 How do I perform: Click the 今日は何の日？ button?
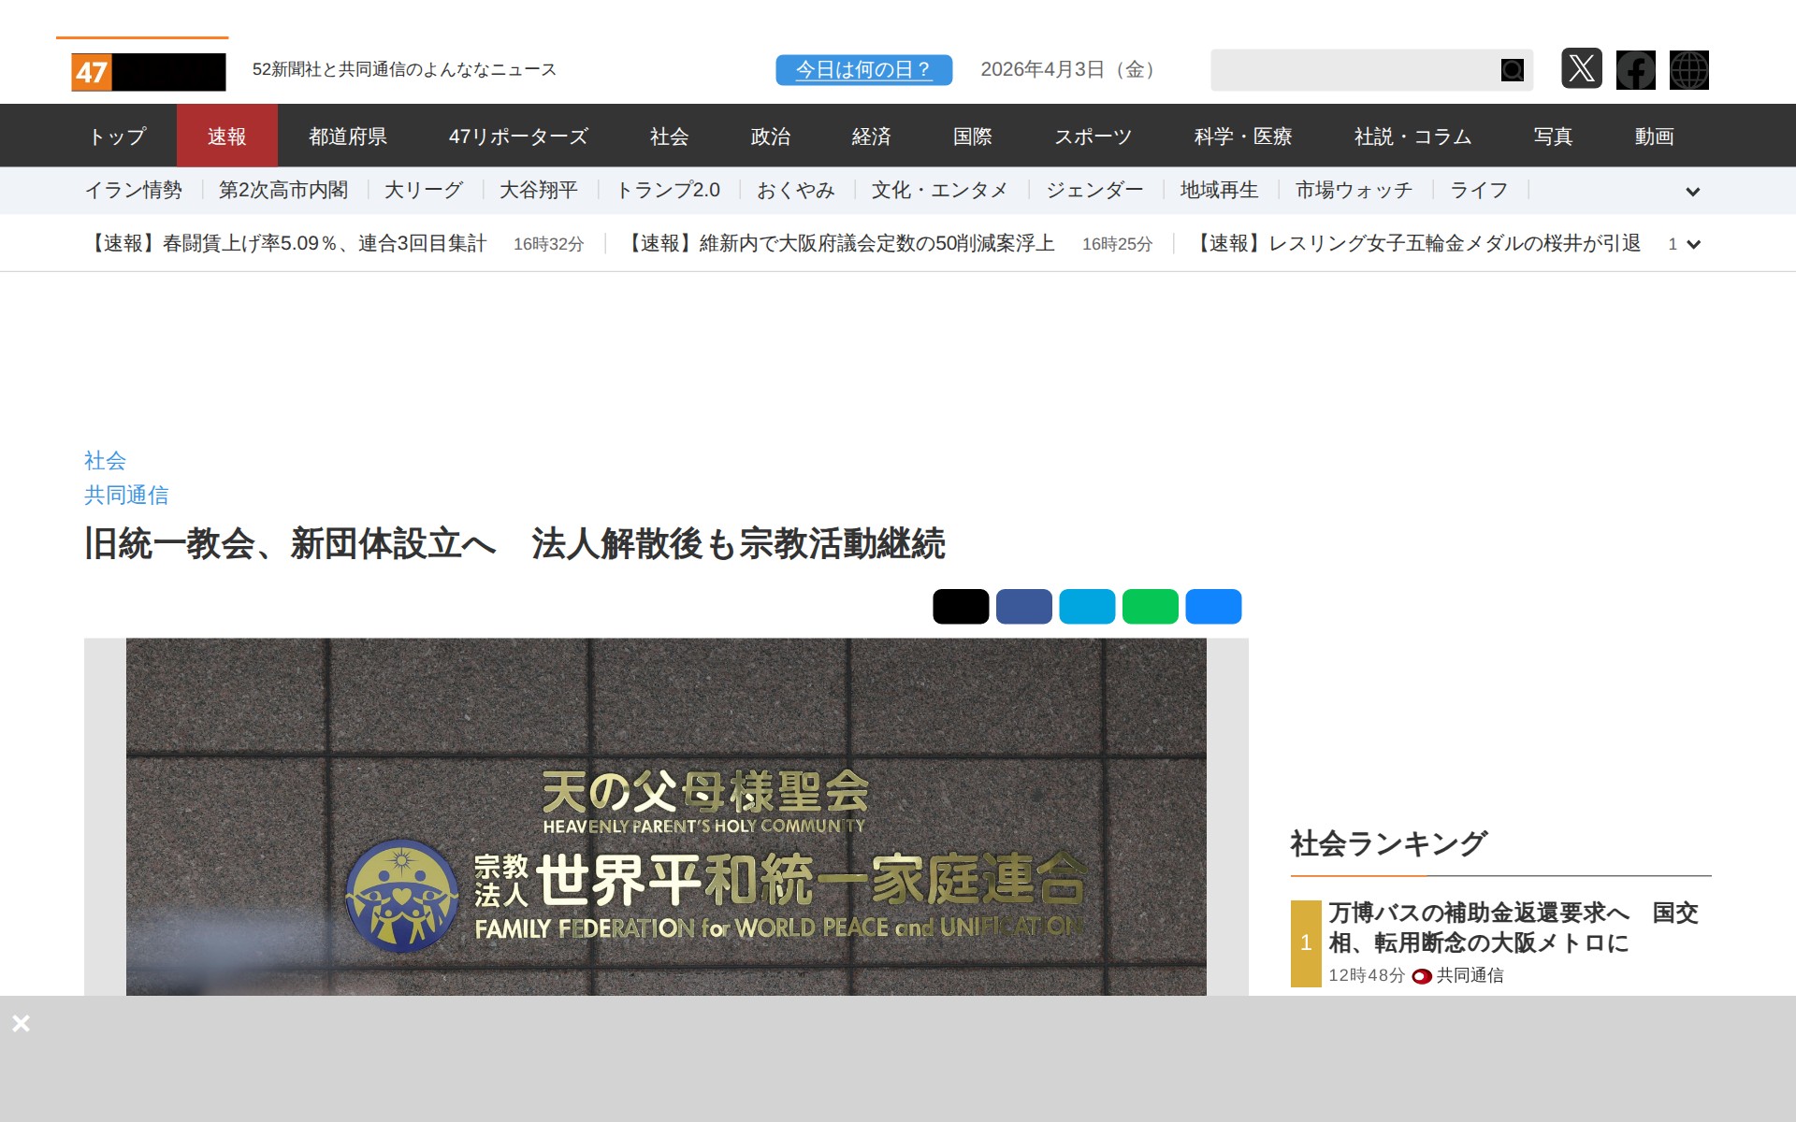click(863, 70)
